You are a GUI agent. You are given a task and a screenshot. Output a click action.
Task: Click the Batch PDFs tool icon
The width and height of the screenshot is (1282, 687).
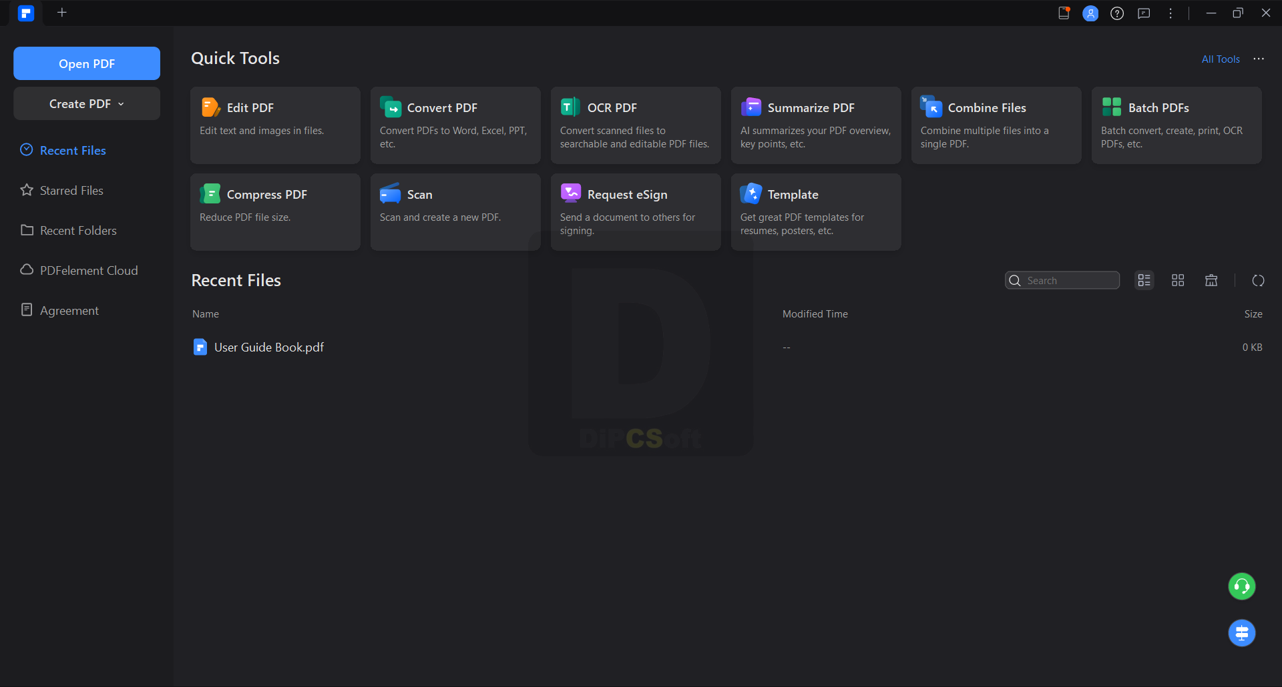pyautogui.click(x=1112, y=107)
